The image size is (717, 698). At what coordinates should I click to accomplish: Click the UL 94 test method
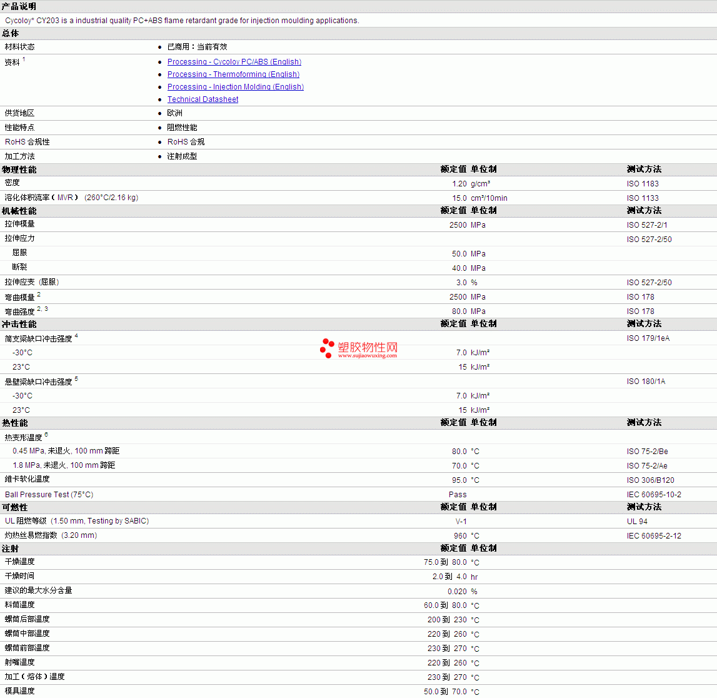(x=637, y=522)
